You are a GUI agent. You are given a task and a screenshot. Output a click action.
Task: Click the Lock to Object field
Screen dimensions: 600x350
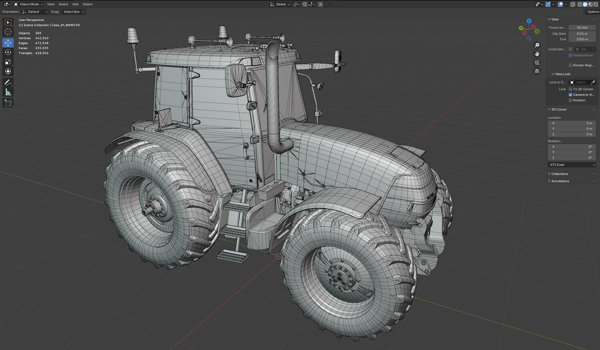tap(579, 82)
